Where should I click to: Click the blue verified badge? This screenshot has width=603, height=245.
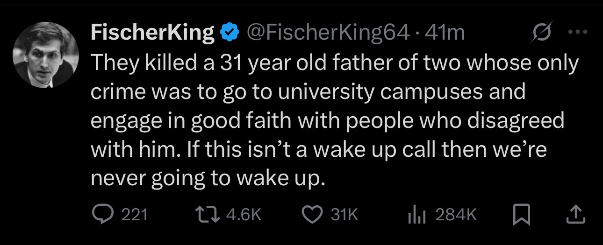click(228, 32)
